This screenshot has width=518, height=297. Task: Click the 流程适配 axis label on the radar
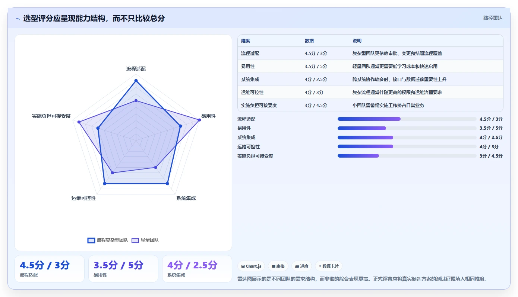[x=136, y=69]
